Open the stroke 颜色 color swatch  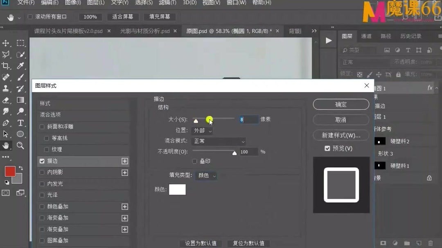click(177, 190)
